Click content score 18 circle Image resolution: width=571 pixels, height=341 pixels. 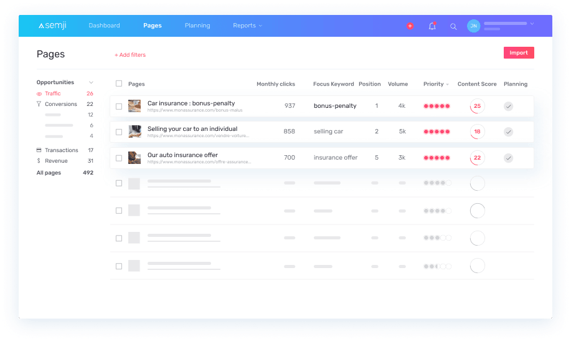pos(477,132)
